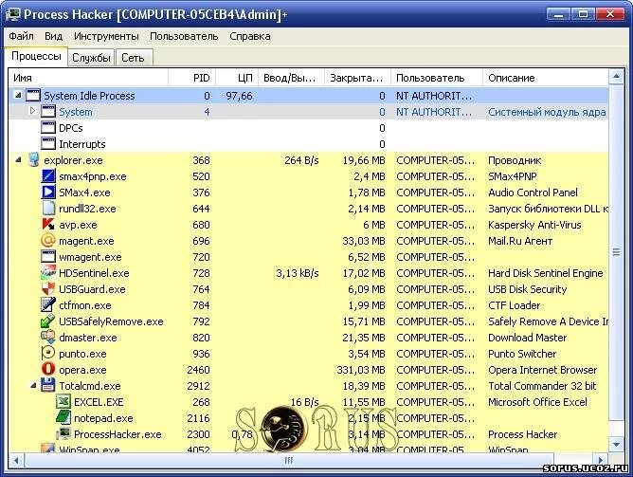Screen dimensions: 633x477
Task: Click the opera.exe icon
Action: click(x=48, y=370)
